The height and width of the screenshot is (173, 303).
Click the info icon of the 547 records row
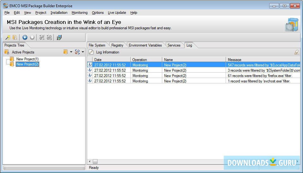tap(90, 64)
